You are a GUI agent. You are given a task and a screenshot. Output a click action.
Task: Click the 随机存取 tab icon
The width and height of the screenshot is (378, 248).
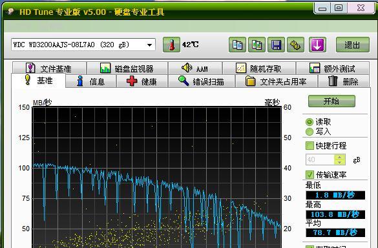[241, 68]
